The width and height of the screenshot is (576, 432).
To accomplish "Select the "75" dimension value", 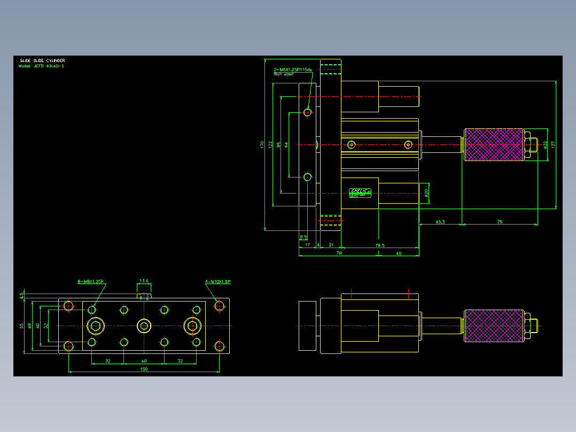I will (x=500, y=222).
